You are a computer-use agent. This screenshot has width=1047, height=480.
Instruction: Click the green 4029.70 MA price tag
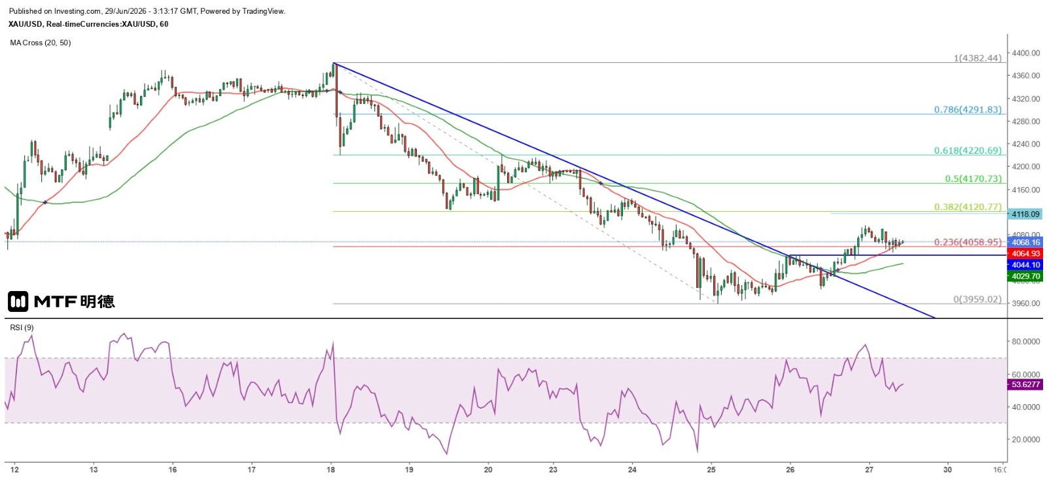(x=1025, y=277)
